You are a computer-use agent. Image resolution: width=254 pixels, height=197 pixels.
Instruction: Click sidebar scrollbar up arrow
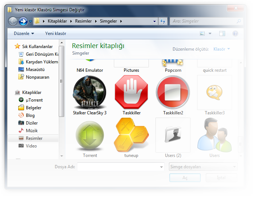click(62, 43)
